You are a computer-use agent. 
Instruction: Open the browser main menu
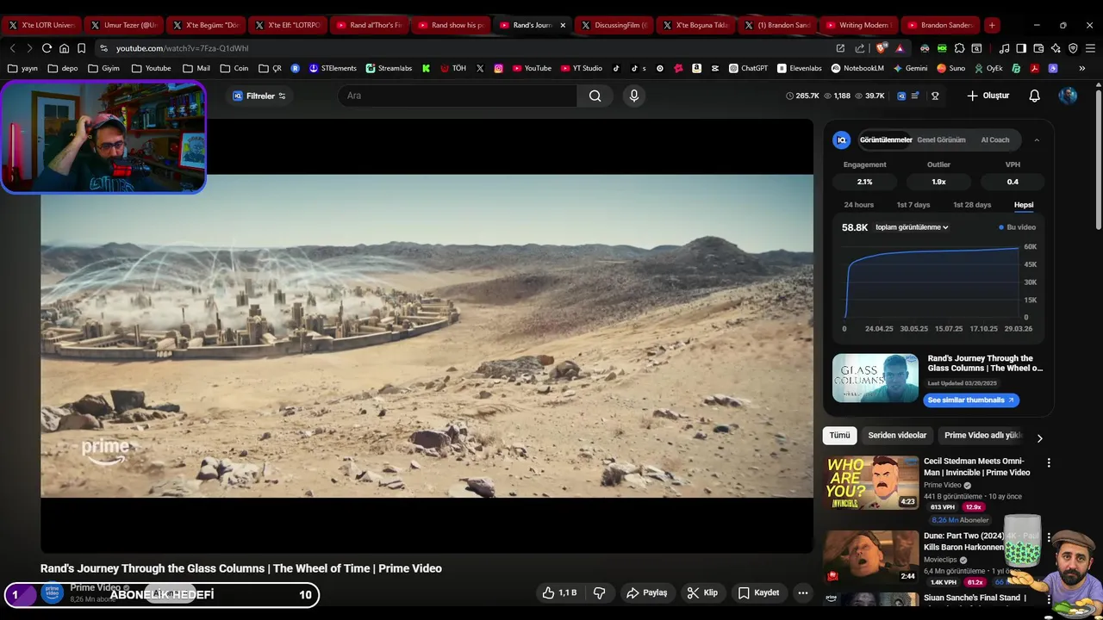tap(1090, 48)
